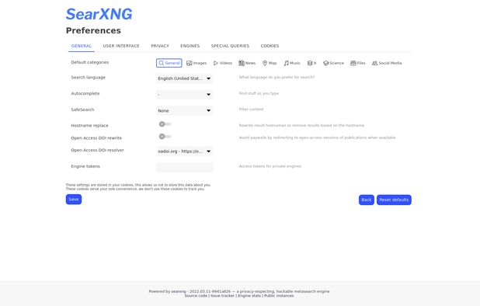Click the Save button
This screenshot has height=306, width=480.
[x=74, y=199]
